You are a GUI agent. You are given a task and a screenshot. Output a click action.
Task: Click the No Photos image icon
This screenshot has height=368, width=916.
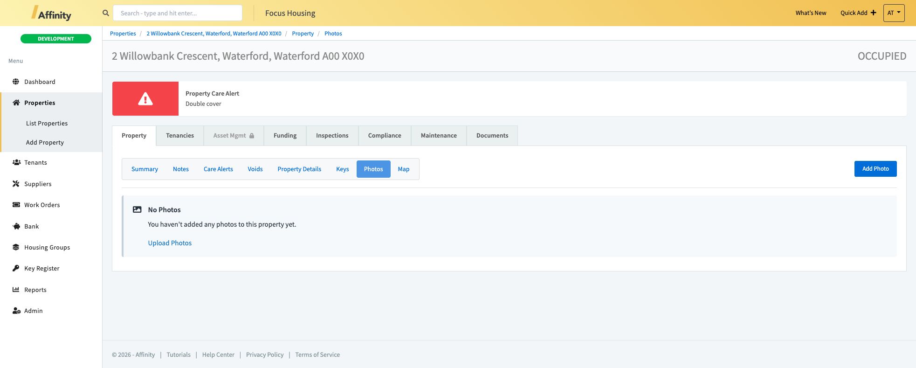[137, 209]
